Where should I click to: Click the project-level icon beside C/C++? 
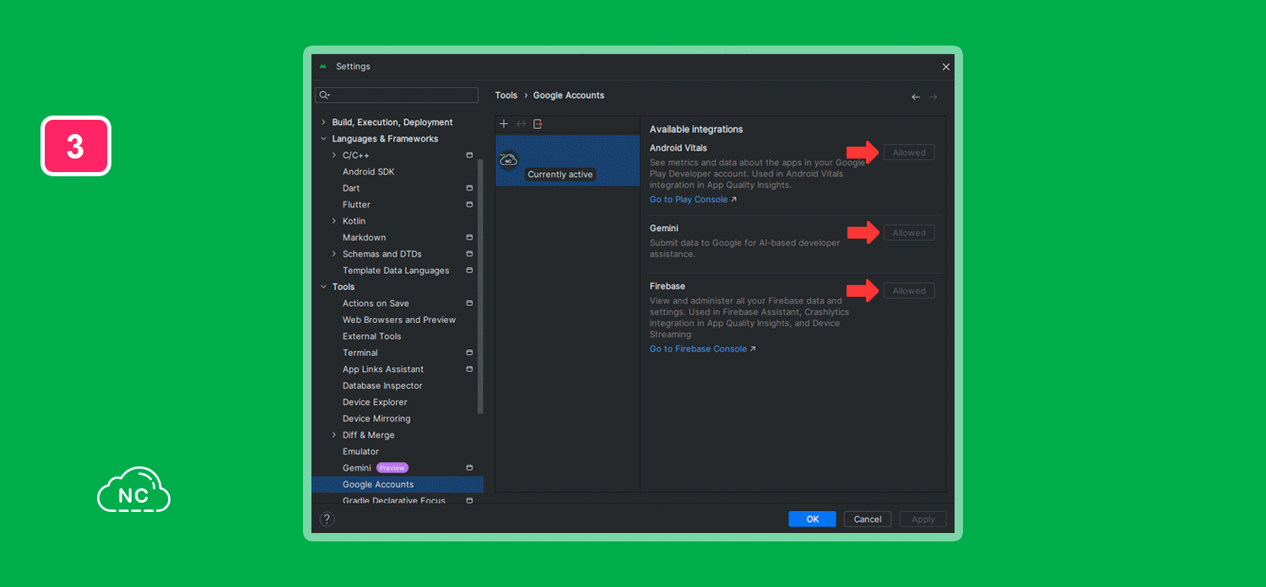(469, 155)
